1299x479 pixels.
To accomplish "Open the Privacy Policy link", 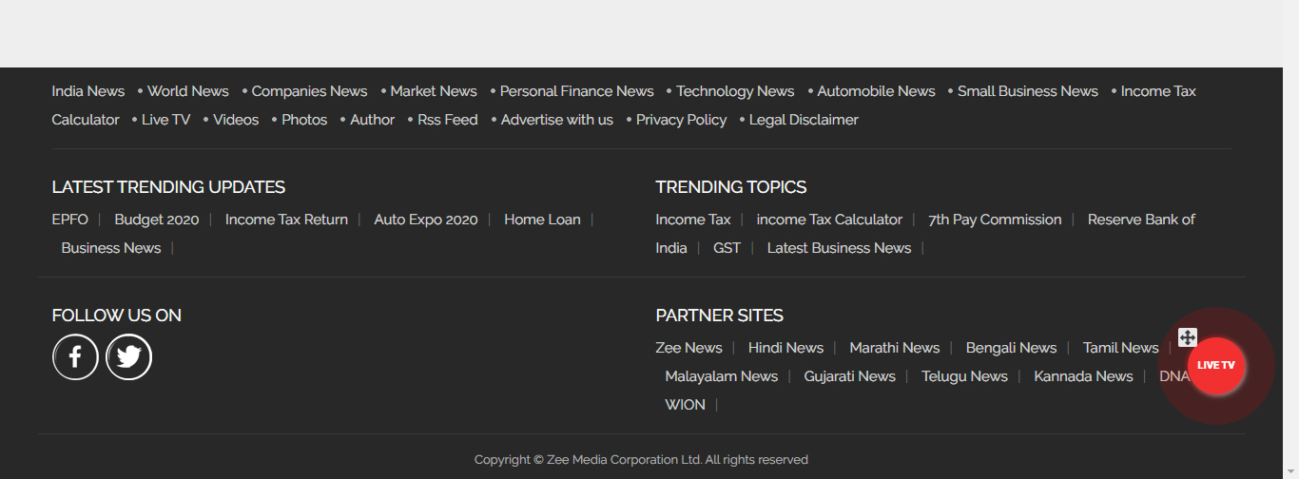I will [681, 120].
